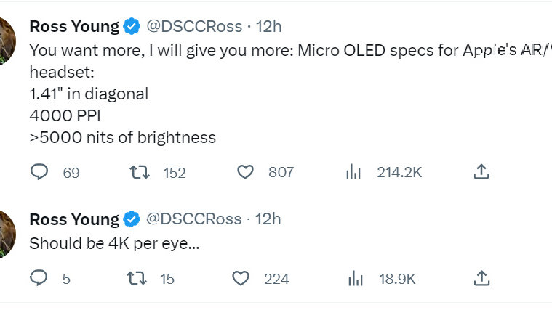
Task: Click verified badge on the first tweet
Action: click(x=132, y=27)
